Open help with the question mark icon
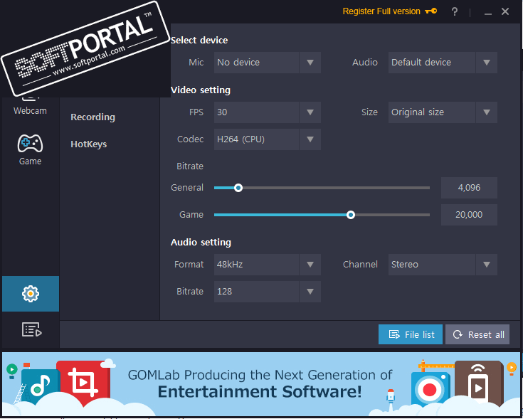The image size is (523, 419). click(x=454, y=11)
